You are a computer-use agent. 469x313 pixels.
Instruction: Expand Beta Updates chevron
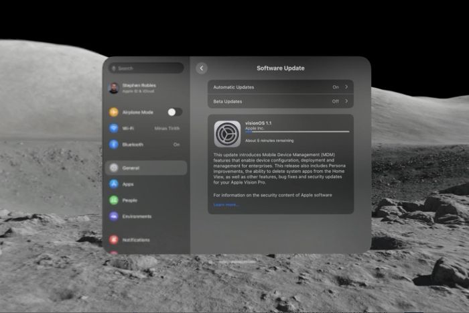(346, 101)
